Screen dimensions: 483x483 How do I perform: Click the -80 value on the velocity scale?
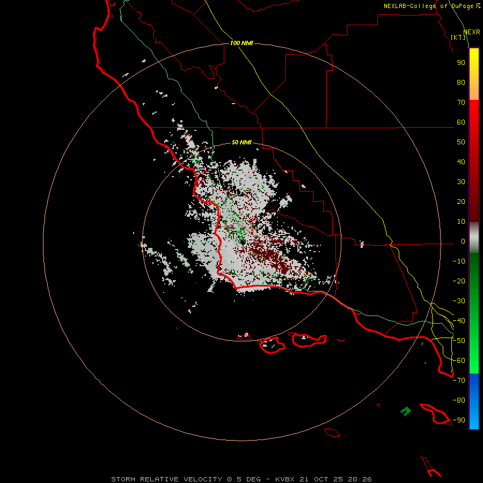coord(459,400)
